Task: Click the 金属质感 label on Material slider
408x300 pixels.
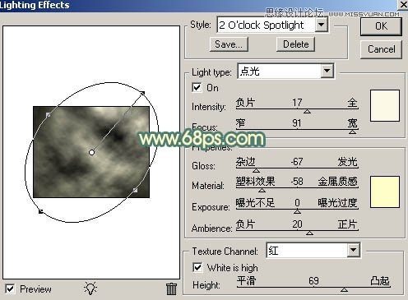Action: (338, 182)
